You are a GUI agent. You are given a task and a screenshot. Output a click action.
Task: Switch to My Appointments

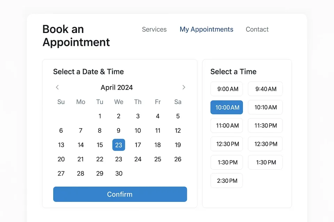tap(206, 29)
